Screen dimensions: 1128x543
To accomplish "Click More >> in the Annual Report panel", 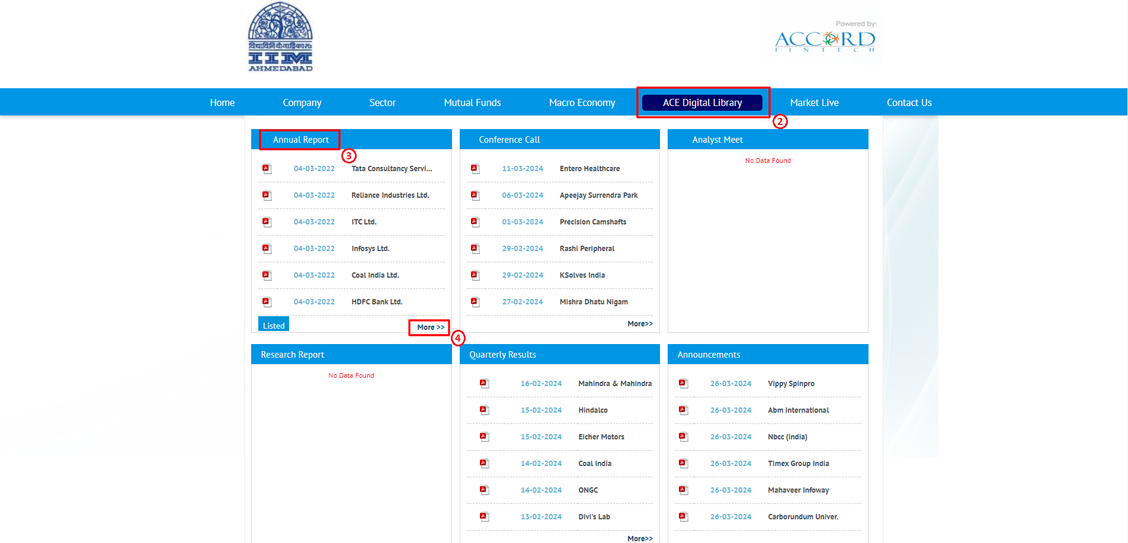I will [x=431, y=327].
